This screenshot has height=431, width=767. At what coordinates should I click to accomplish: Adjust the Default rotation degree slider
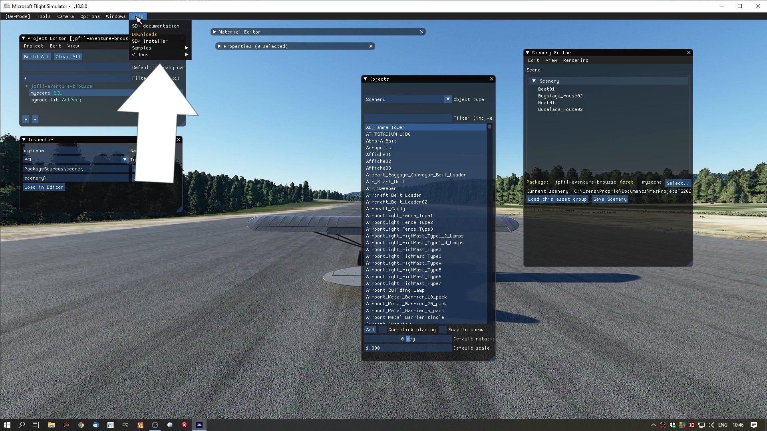407,339
